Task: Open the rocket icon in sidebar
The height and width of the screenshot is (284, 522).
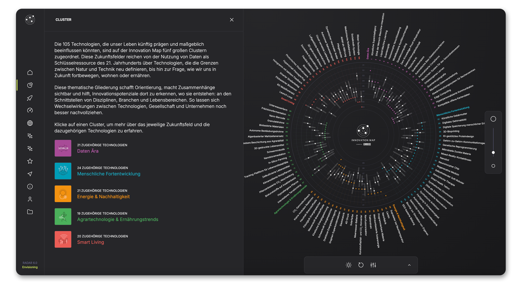Action: tap(30, 98)
